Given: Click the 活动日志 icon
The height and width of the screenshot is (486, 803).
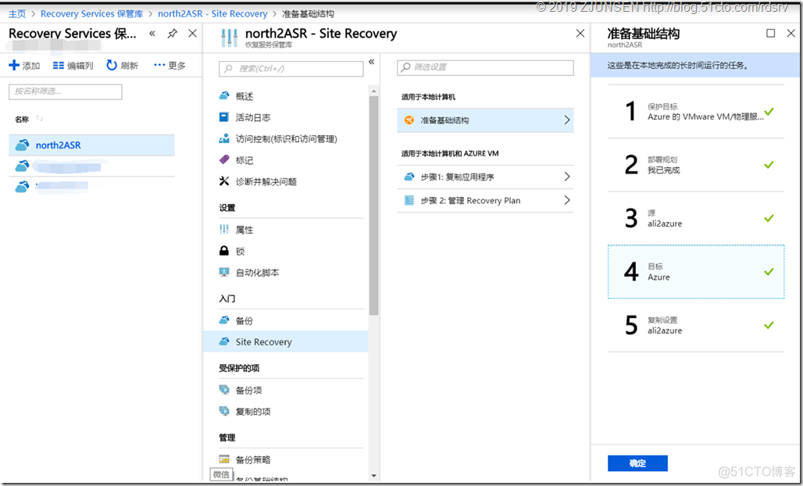Looking at the screenshot, I should tap(224, 116).
